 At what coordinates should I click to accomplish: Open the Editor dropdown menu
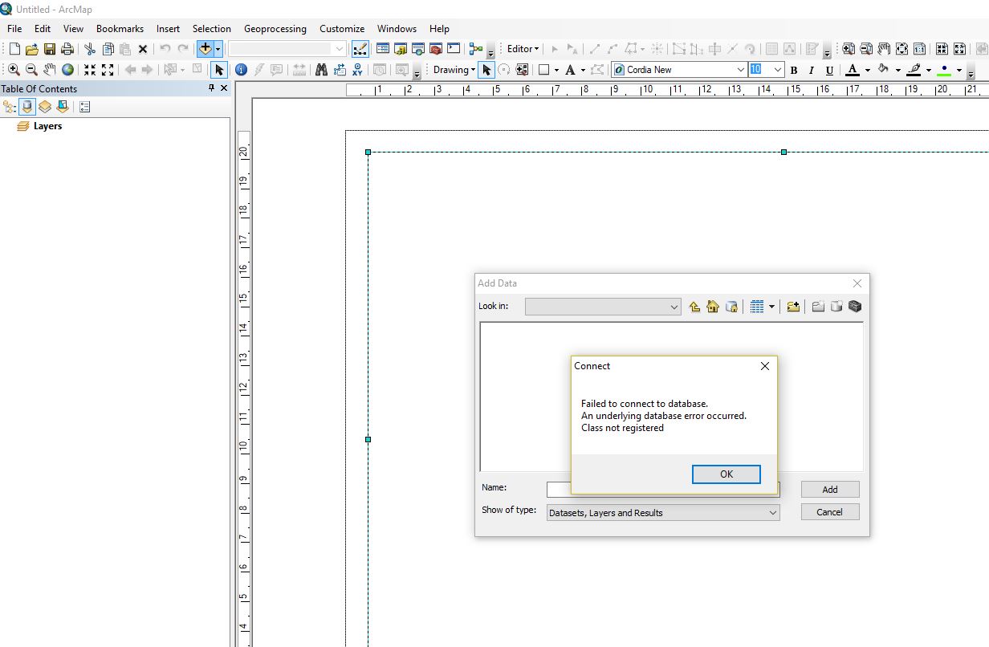(x=523, y=49)
